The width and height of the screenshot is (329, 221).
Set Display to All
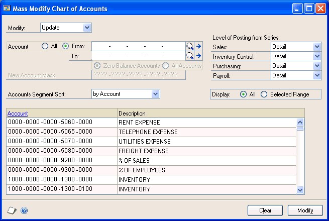[x=243, y=94]
